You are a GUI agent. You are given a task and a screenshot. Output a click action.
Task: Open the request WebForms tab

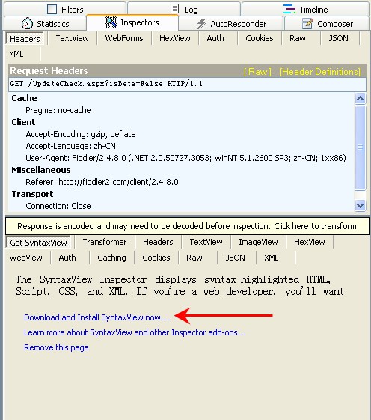tap(124, 38)
